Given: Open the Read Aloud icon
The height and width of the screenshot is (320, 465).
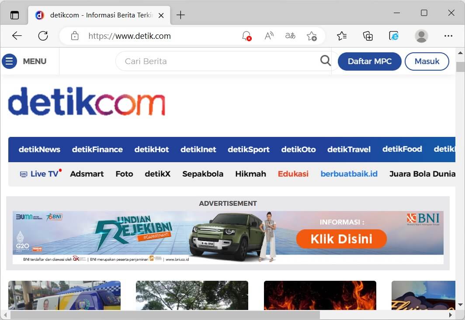Looking at the screenshot, I should (x=269, y=36).
